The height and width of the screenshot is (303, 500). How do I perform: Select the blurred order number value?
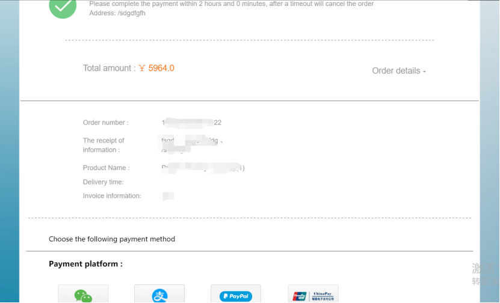pos(191,123)
